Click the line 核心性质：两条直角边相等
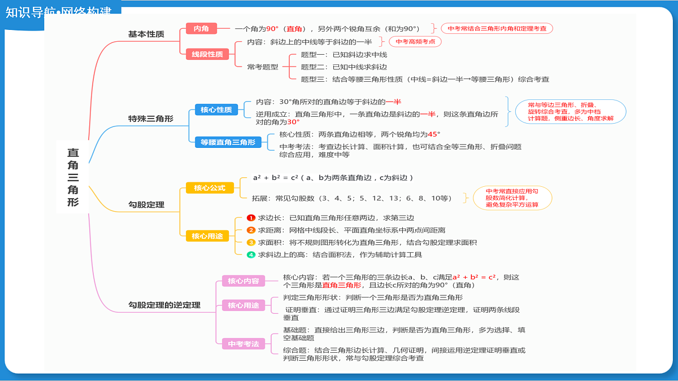 [x=359, y=134]
